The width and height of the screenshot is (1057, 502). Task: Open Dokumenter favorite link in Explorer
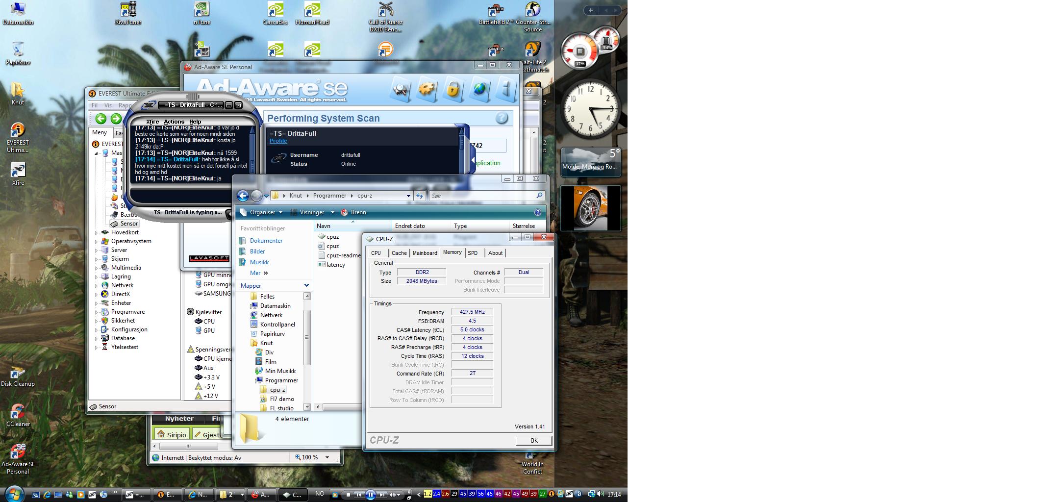tap(266, 241)
